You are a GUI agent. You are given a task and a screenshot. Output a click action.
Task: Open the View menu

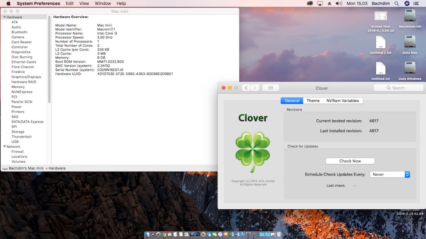point(84,4)
